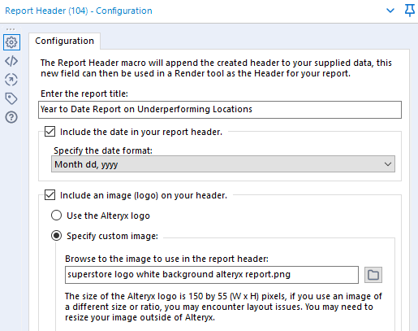Click the dropdown arrow of date format combo

click(x=388, y=164)
